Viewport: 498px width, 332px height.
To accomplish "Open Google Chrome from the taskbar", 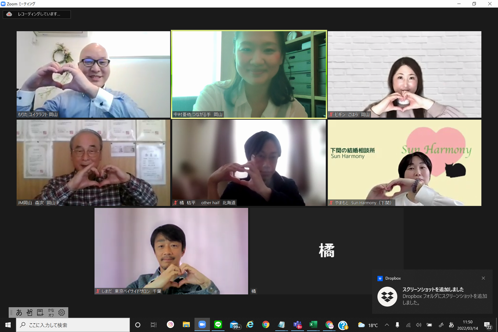I will click(266, 325).
